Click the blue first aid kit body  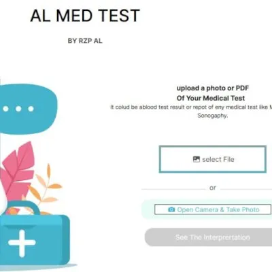click(34, 239)
